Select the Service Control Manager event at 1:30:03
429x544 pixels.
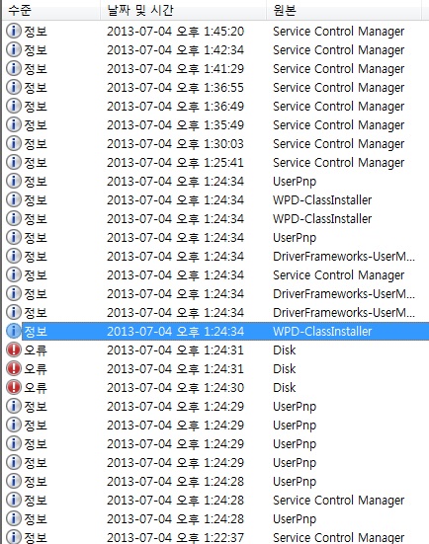tap(215, 143)
